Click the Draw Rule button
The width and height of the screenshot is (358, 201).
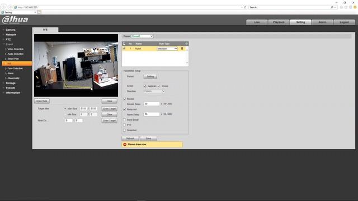click(x=42, y=101)
